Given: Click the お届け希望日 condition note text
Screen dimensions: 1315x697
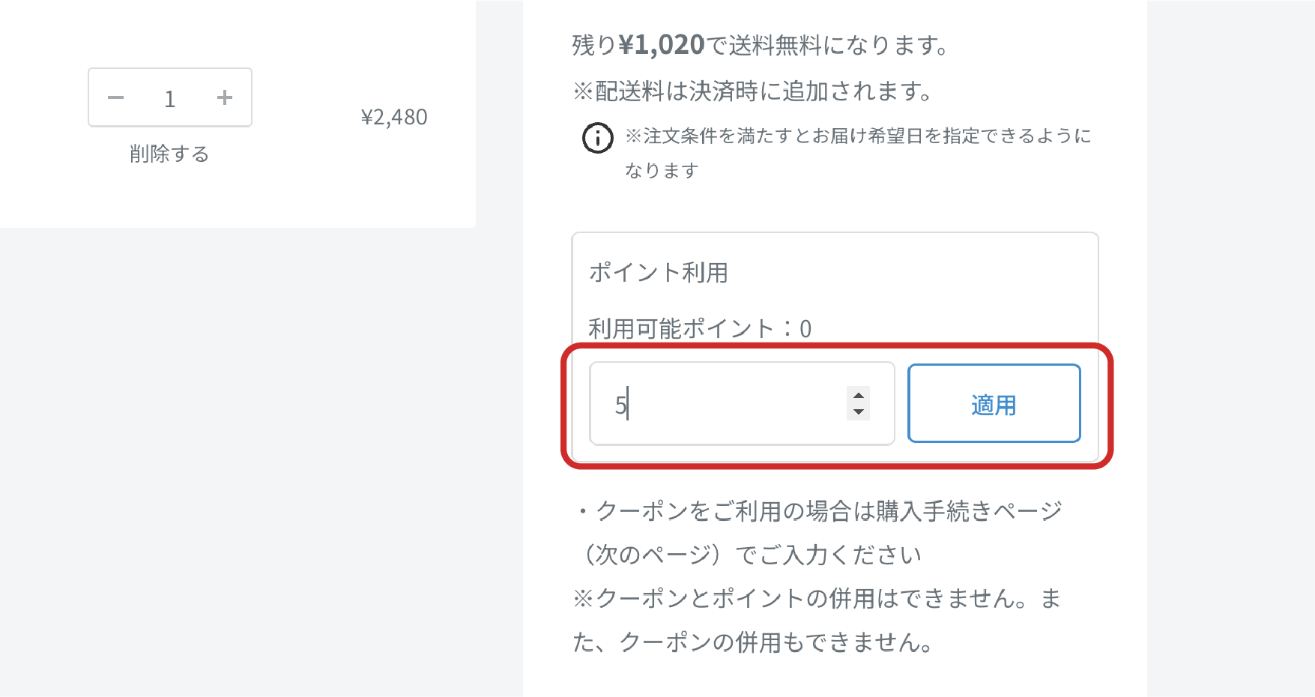Looking at the screenshot, I should pos(859,136).
